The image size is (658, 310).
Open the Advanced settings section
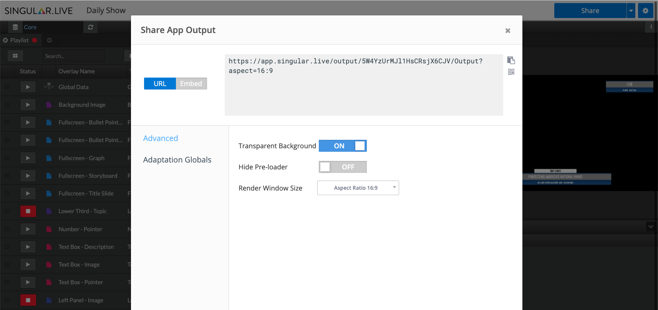coord(161,138)
